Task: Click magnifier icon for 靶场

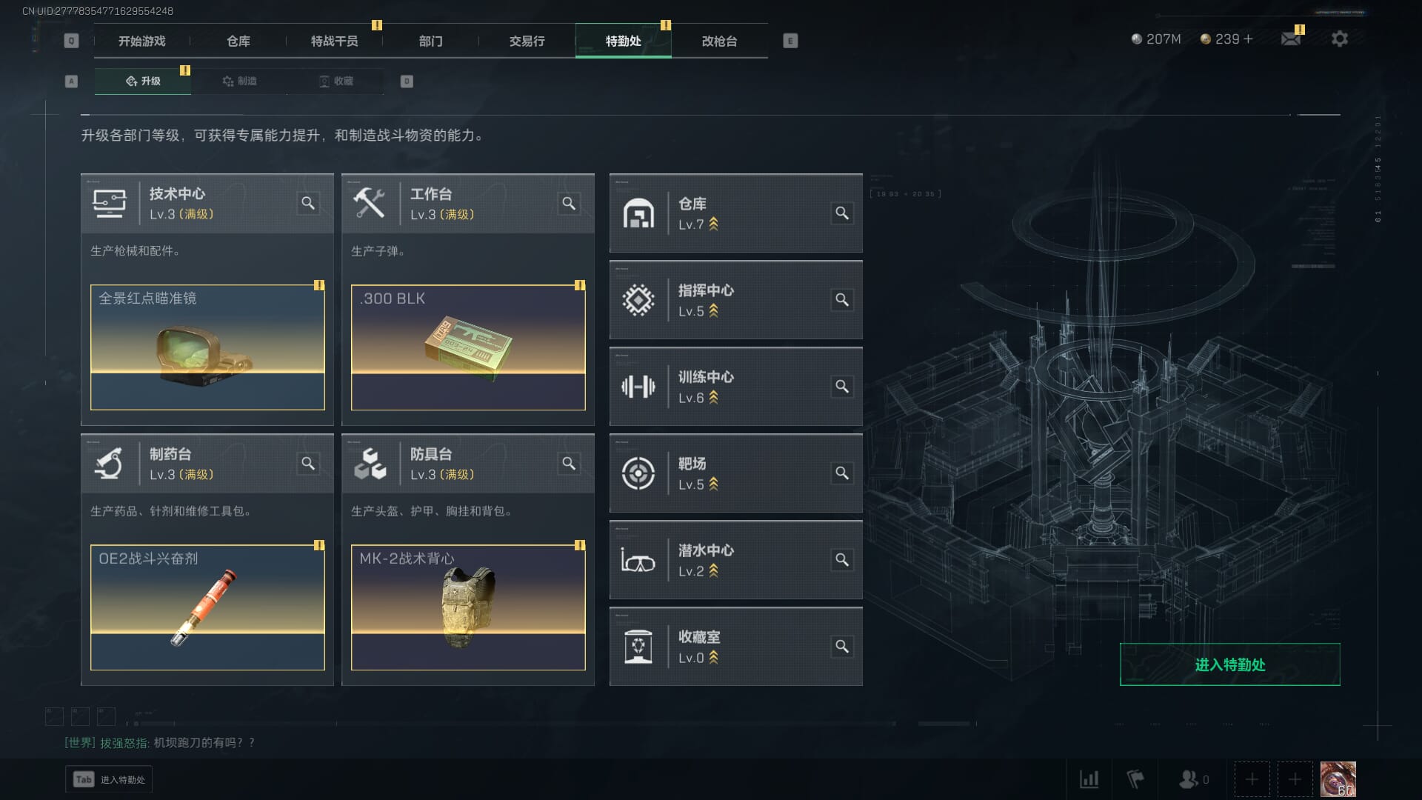Action: tap(842, 473)
